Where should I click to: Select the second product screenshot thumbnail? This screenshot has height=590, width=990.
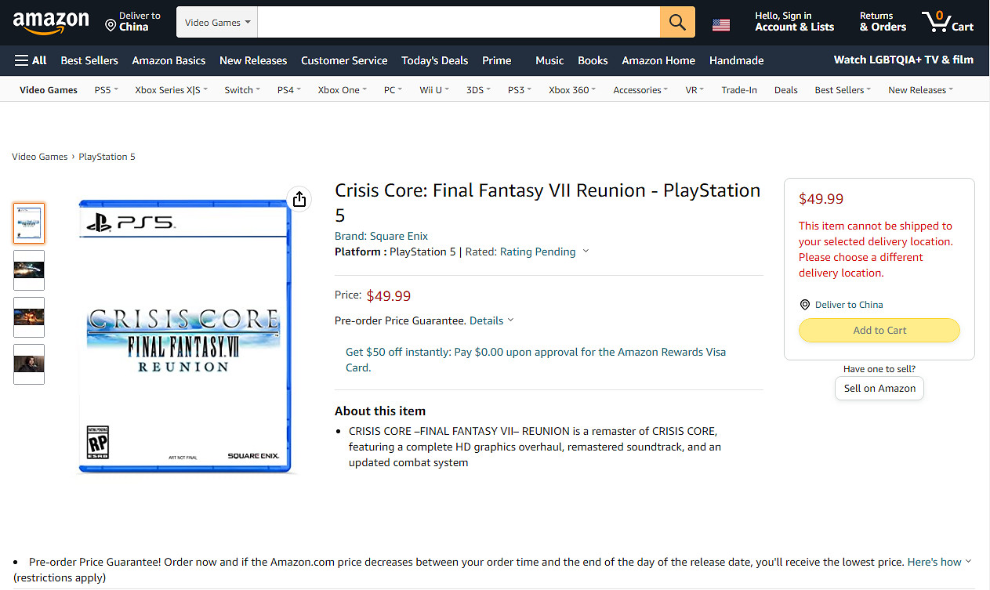(x=29, y=270)
